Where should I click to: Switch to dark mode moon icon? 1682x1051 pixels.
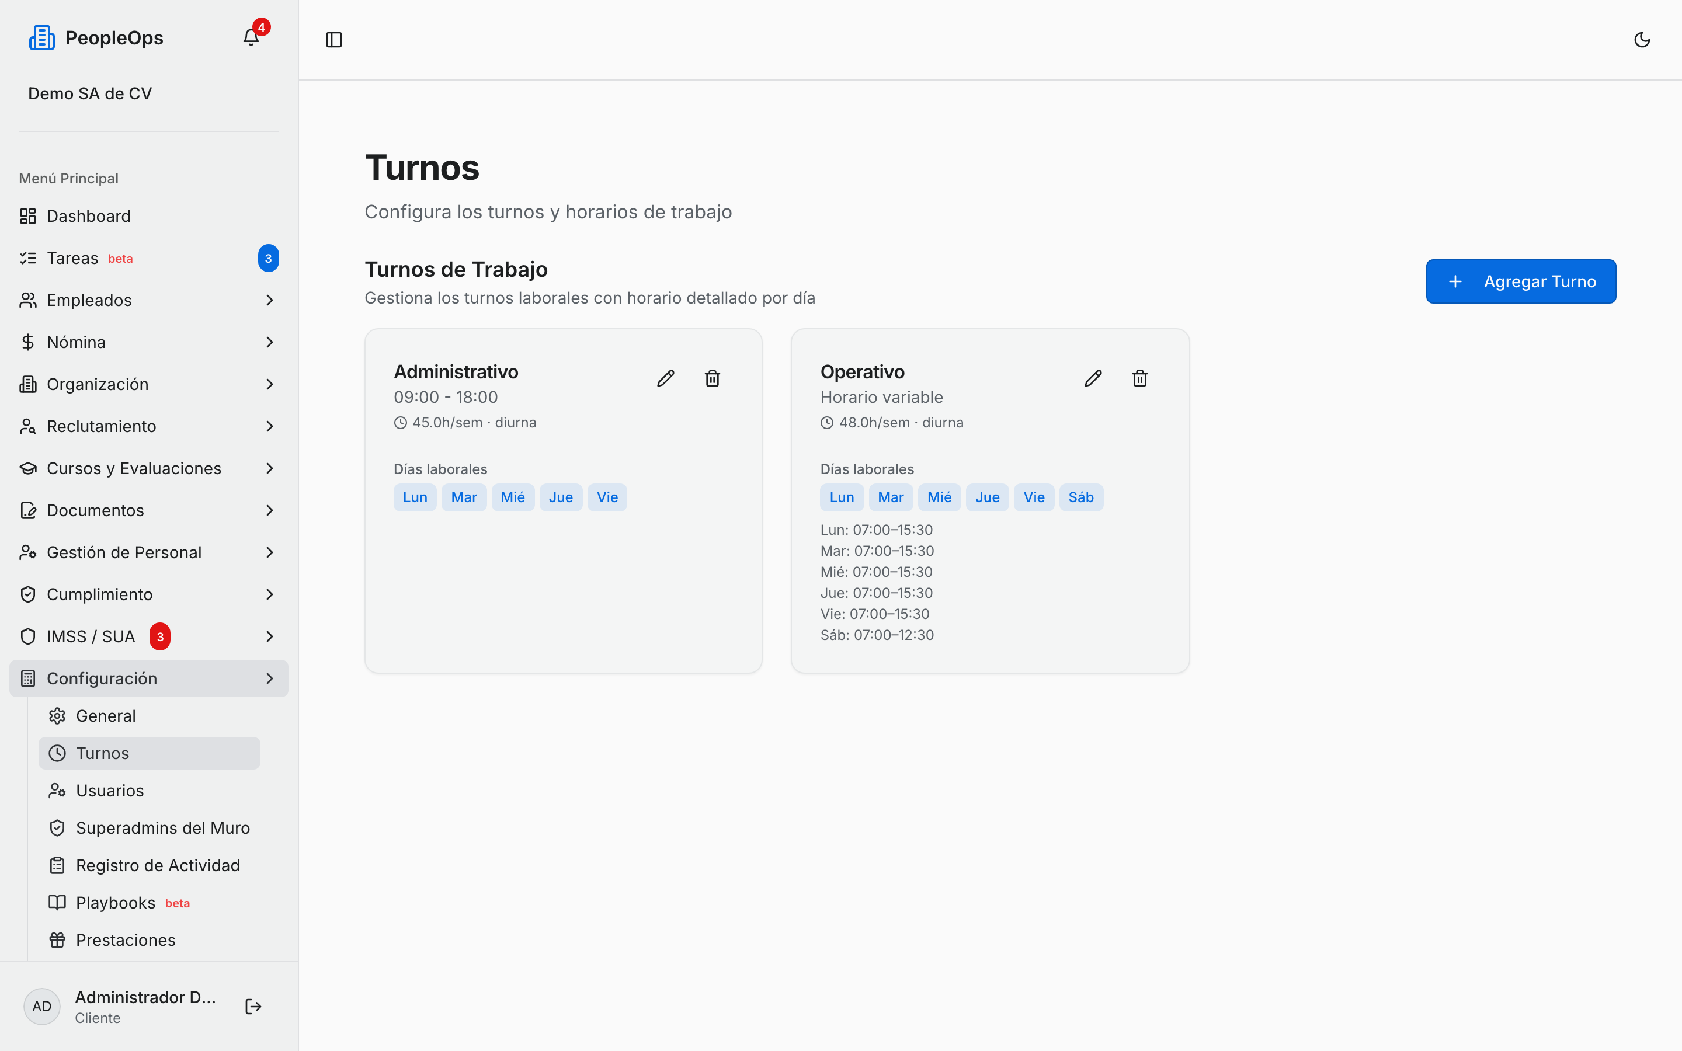pos(1642,40)
